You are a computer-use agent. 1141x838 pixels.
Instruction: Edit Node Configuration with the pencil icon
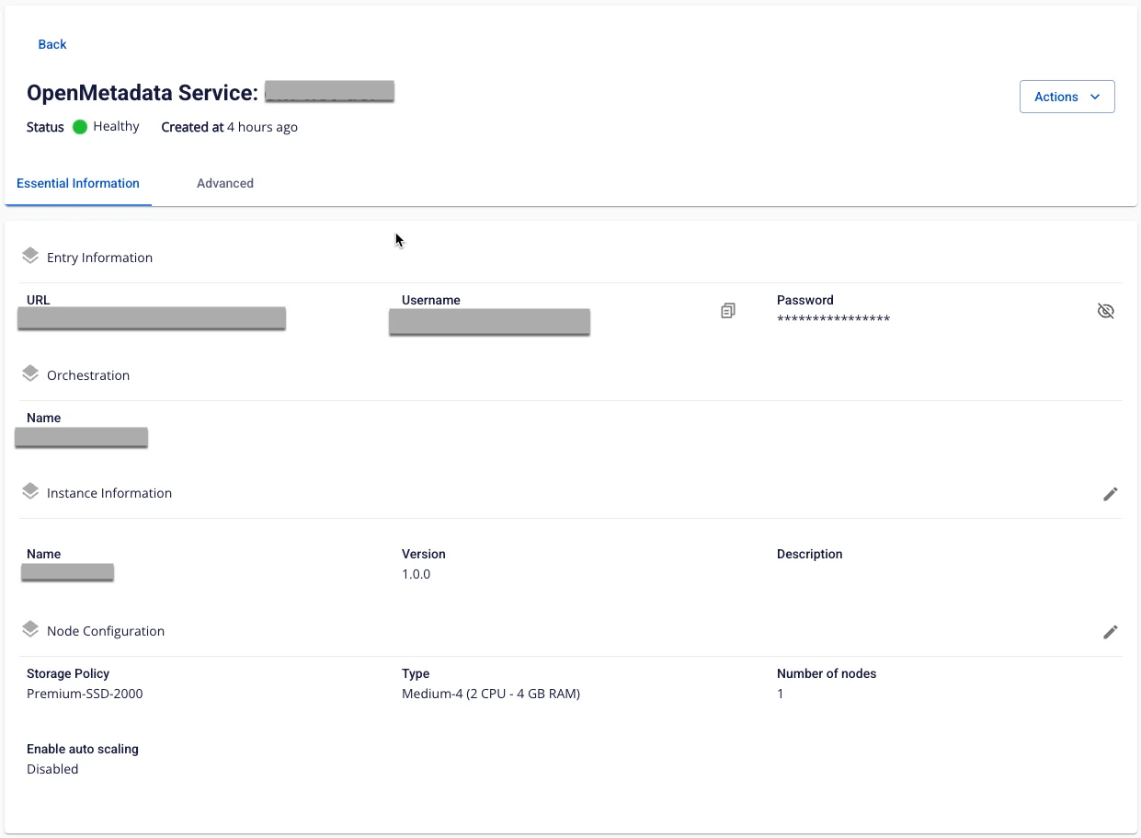1111,632
